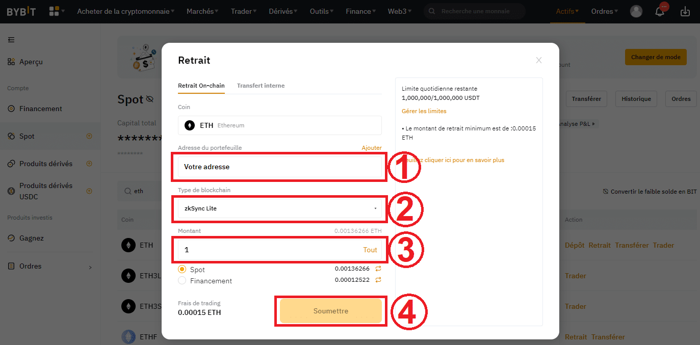Click the Soumettre submit button

tap(330, 310)
